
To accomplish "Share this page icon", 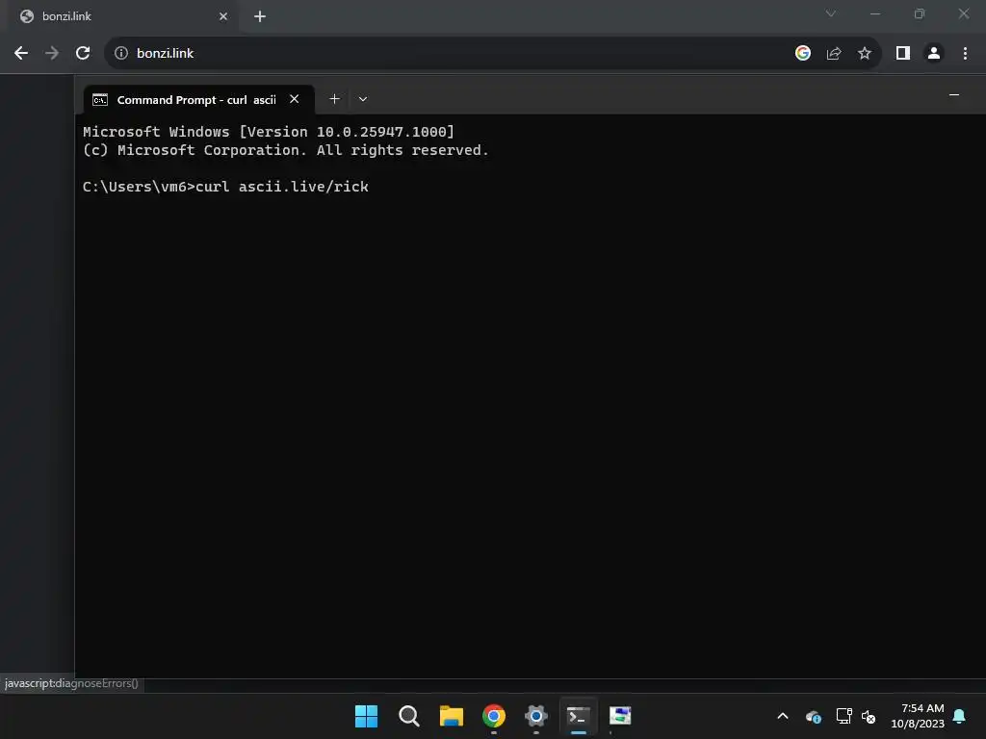I will coord(834,54).
